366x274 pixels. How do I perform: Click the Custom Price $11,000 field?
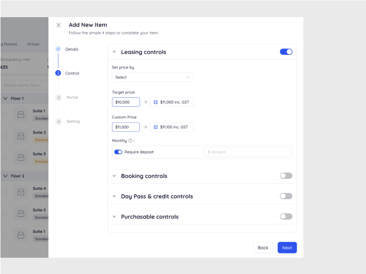126,127
